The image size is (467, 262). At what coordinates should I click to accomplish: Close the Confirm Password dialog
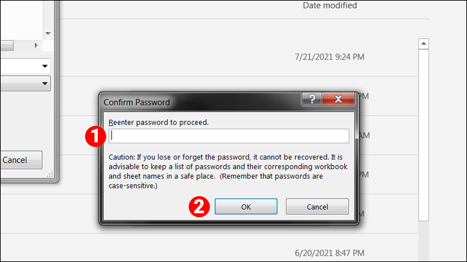[x=338, y=99]
